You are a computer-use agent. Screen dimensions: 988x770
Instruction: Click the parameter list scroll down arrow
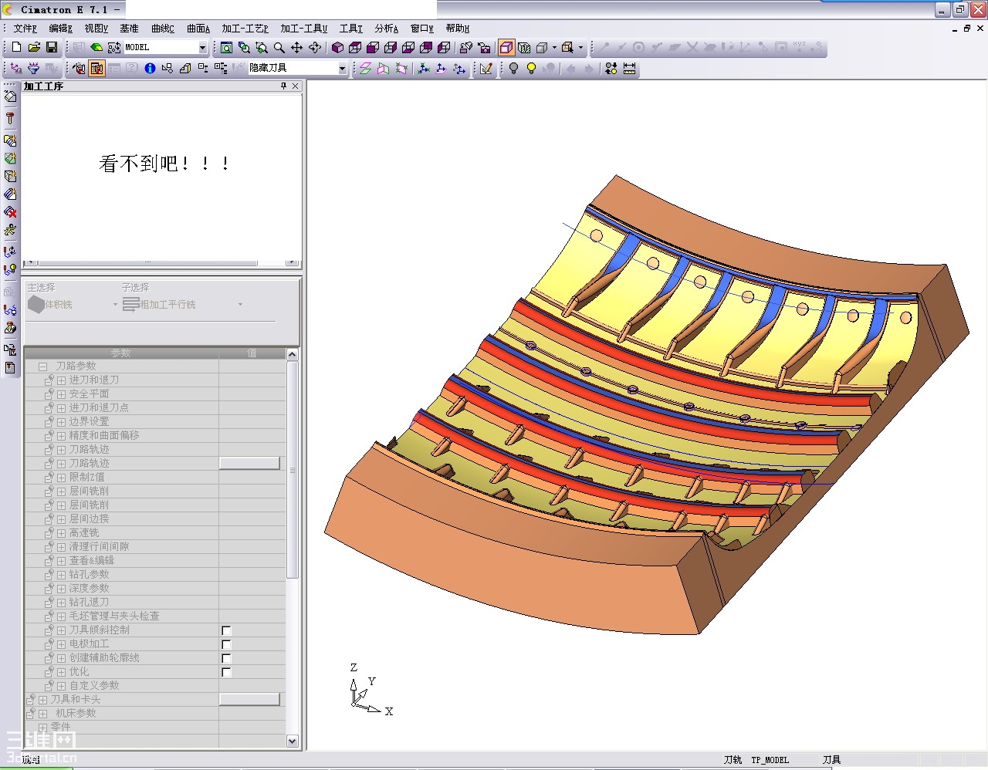292,741
